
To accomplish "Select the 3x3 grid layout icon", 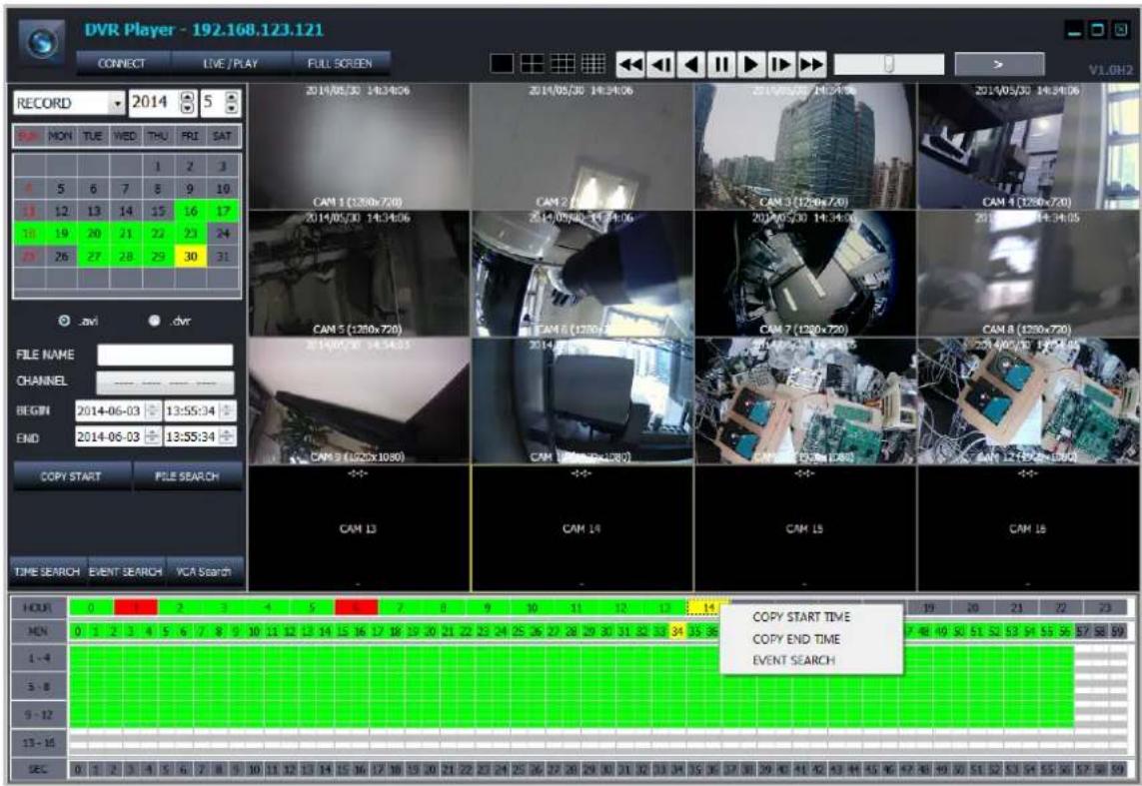I will click(x=563, y=64).
